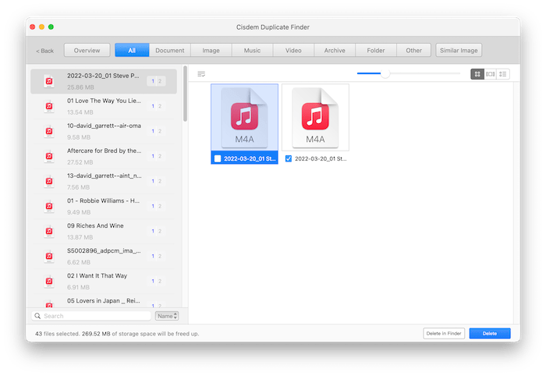The width and height of the screenshot is (546, 376).
Task: Click file icon of 02 I Want It That Way
Action: coord(48,281)
